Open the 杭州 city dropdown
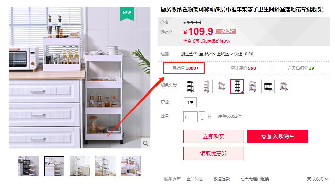This screenshot has width=335, height=184. click(211, 54)
